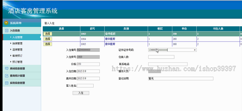Click the 楼层 column header
Screen dimensions: 242x111
160,29
